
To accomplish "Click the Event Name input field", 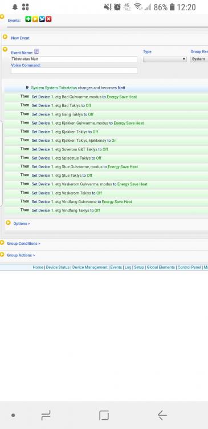I will coord(74,59).
